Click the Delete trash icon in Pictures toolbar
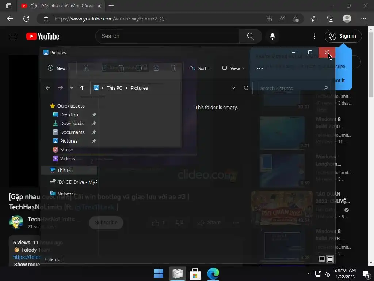The height and width of the screenshot is (281, 374). (x=174, y=68)
